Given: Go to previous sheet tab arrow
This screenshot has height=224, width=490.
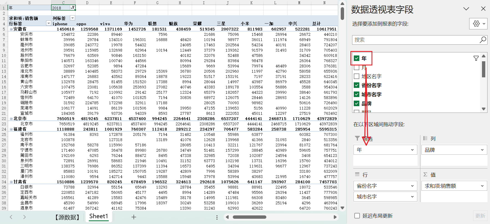Looking at the screenshot, I should (x=11, y=217).
